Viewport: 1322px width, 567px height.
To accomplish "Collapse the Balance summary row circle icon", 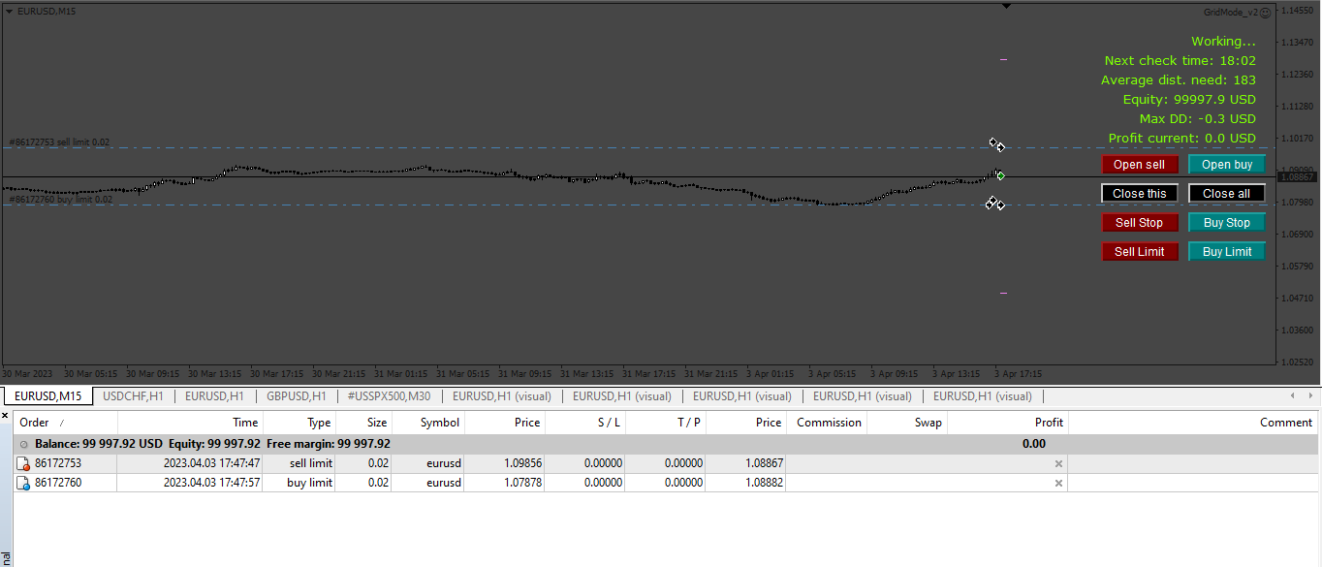I will pos(23,444).
